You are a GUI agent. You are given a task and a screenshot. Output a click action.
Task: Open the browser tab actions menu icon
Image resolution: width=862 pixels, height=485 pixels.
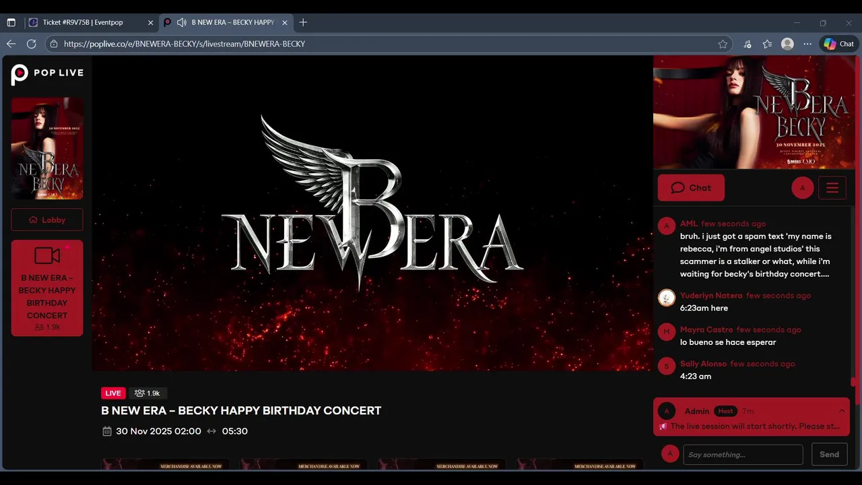tap(11, 22)
